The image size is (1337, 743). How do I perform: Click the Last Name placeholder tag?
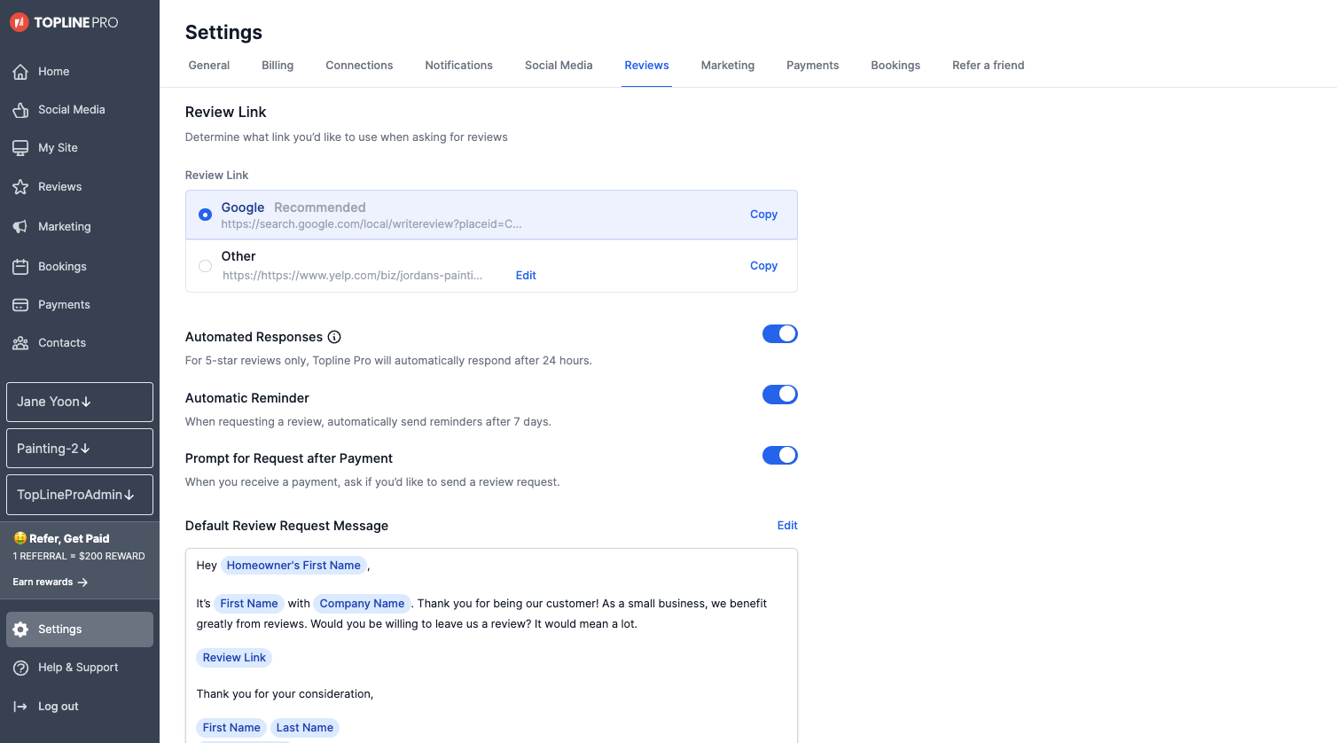305,728
